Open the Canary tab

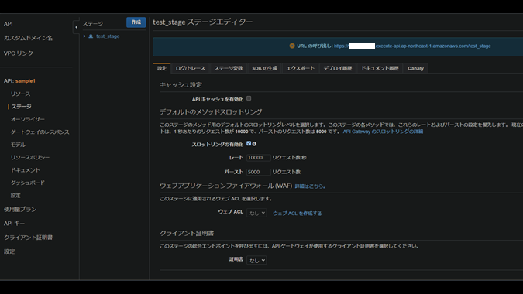coord(415,68)
